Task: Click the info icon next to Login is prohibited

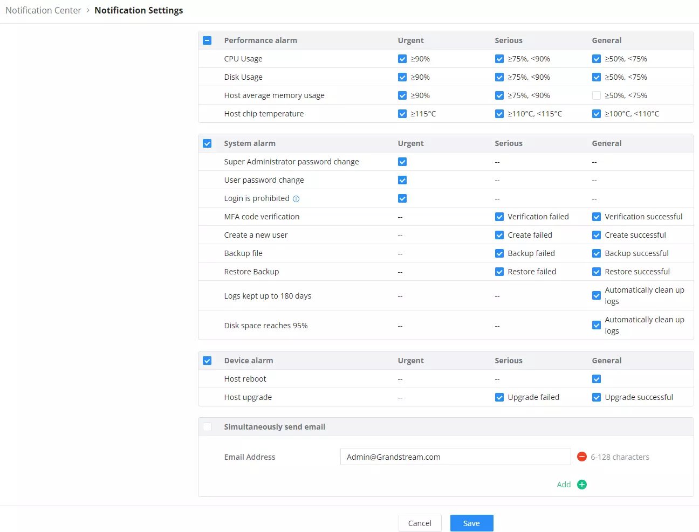Action: (x=296, y=199)
